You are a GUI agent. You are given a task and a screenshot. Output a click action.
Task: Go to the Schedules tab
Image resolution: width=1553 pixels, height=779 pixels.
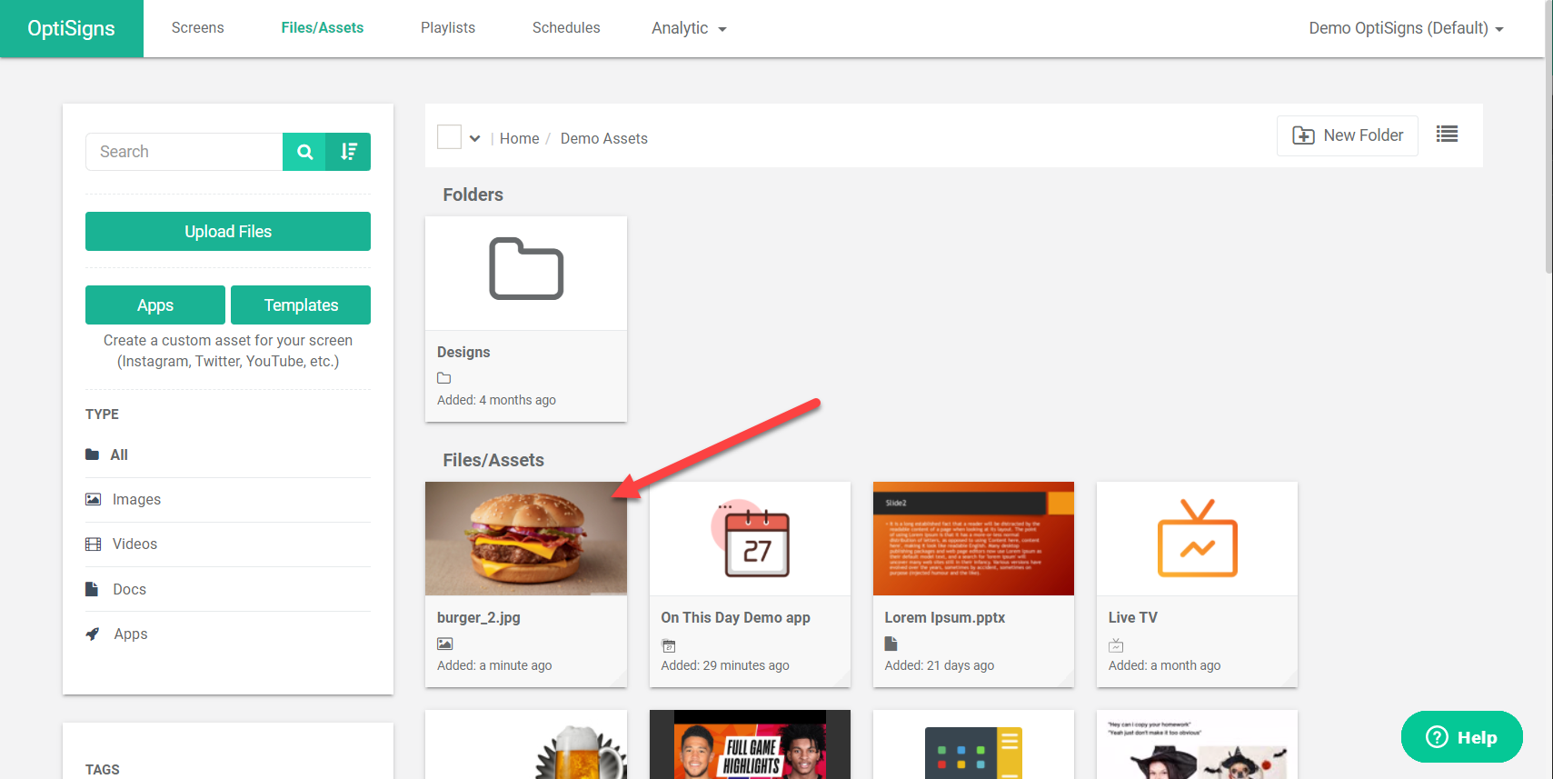[566, 28]
